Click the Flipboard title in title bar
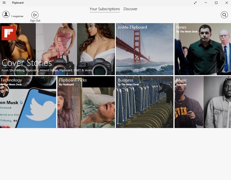 coord(18,3)
